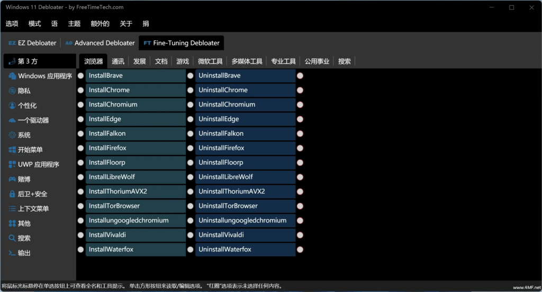Click the InstallBrave option button

[x=136, y=76]
